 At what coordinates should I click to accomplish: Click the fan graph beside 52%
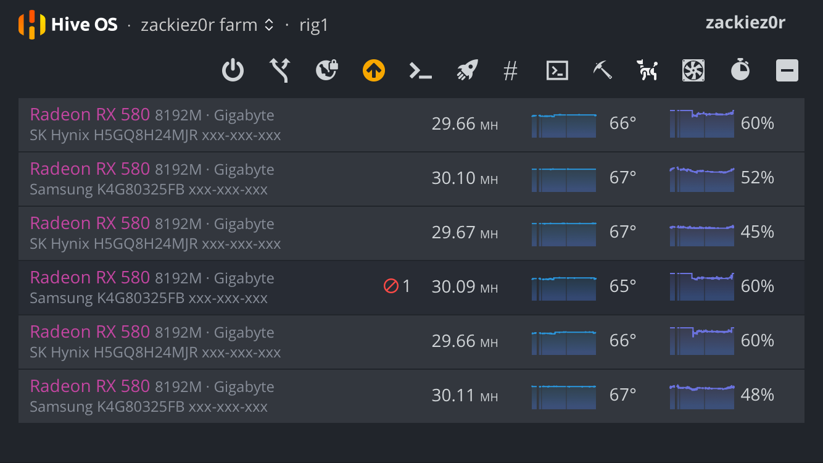pyautogui.click(x=702, y=178)
